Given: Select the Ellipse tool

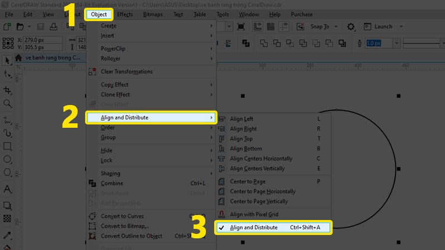Looking at the screenshot, I should pos(7,159).
